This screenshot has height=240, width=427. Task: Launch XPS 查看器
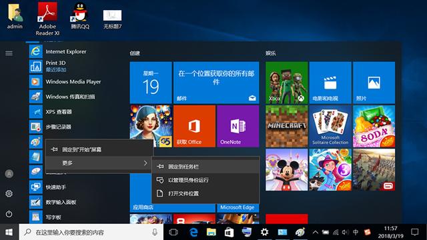(65, 111)
